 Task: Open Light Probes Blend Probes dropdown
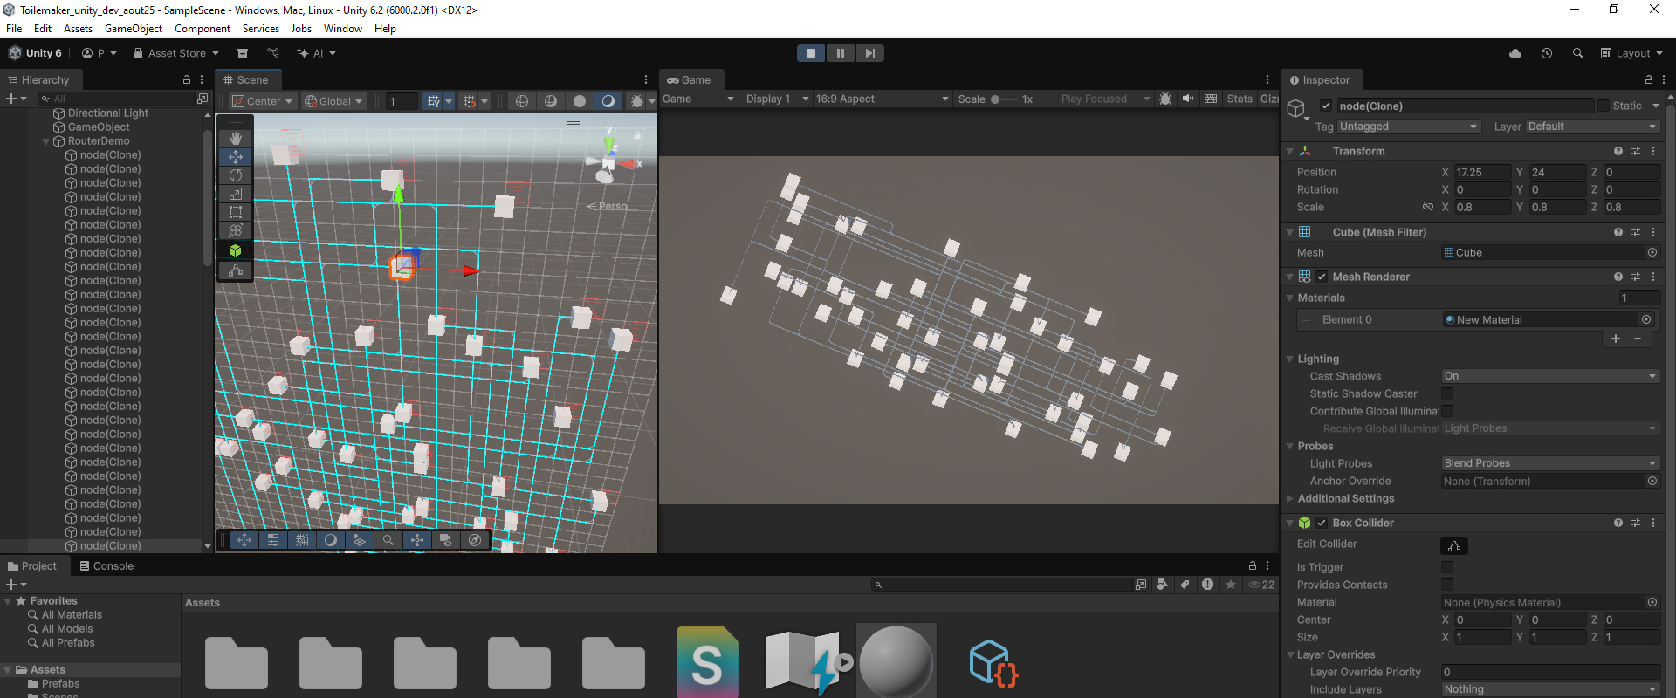(x=1550, y=463)
